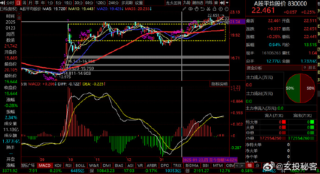Select ARBR indicator tab

click(x=152, y=166)
